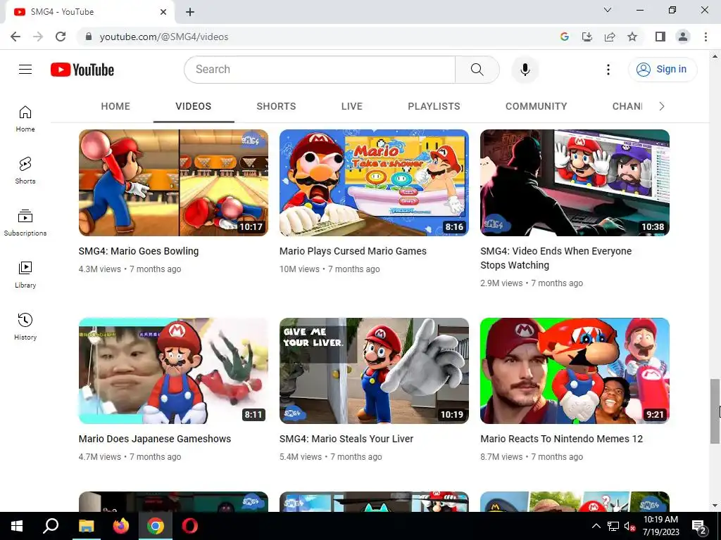Click title 'SMG4: Mario Steals Your Liver'
This screenshot has height=540, width=721.
coord(346,439)
